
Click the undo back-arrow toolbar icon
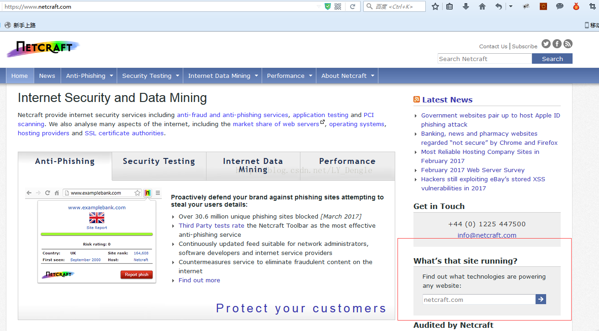click(x=499, y=6)
